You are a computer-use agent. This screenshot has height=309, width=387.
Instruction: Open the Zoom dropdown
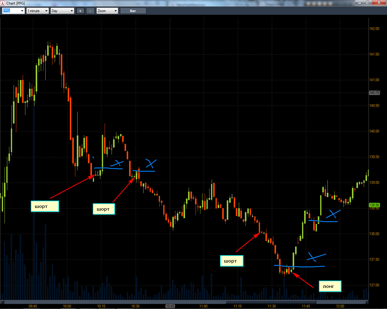(x=107, y=11)
